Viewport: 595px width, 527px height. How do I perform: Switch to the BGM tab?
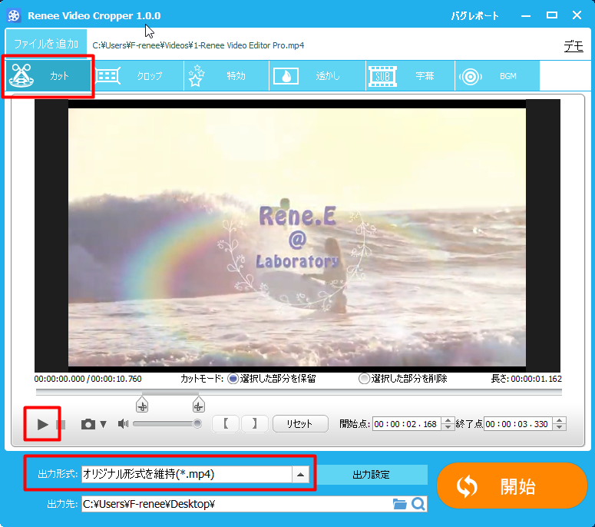click(x=497, y=76)
